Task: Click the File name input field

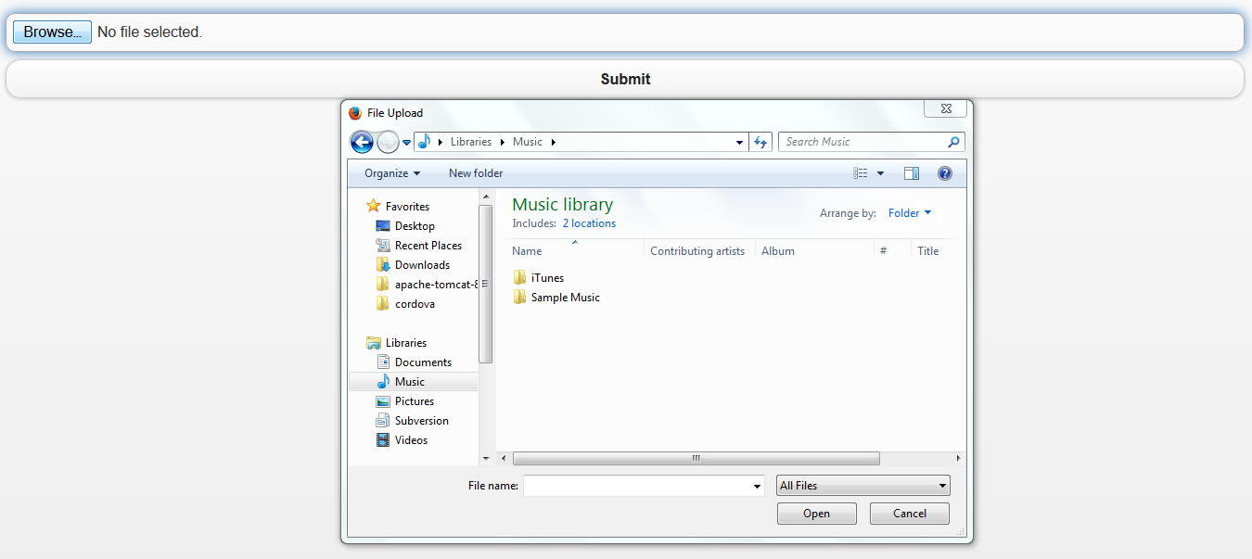Action: 638,486
